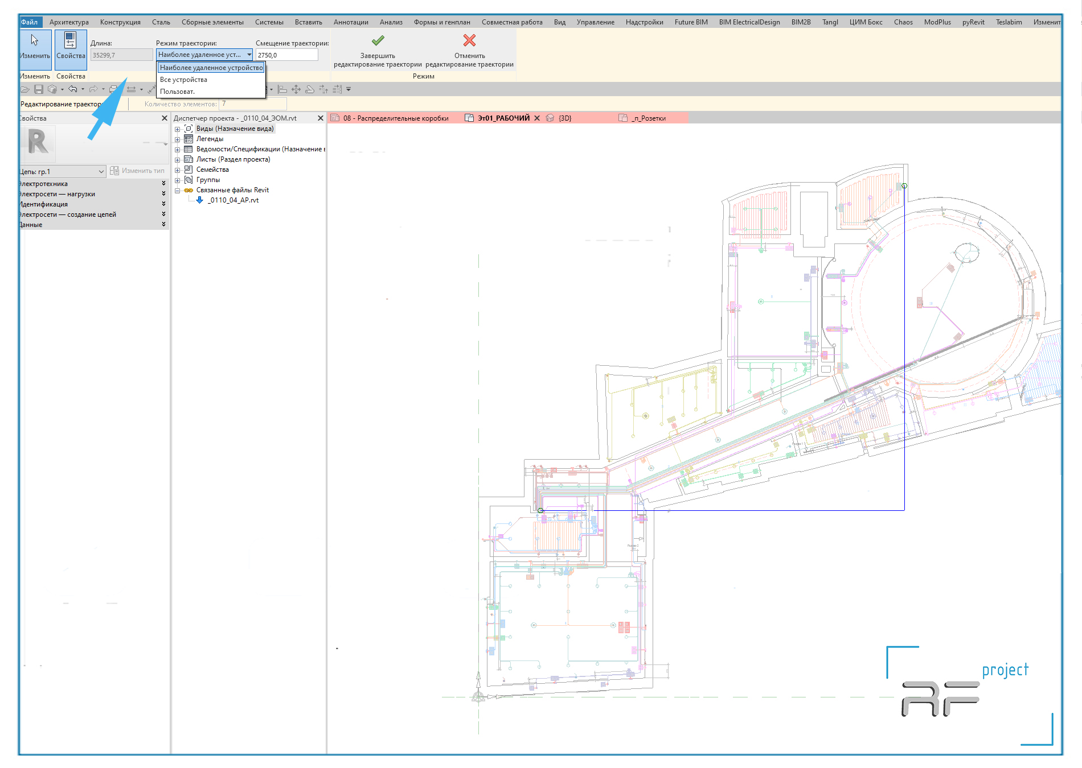Expand the Электротехника properties section
Image resolution: width=1082 pixels, height=768 pixels.
click(163, 183)
